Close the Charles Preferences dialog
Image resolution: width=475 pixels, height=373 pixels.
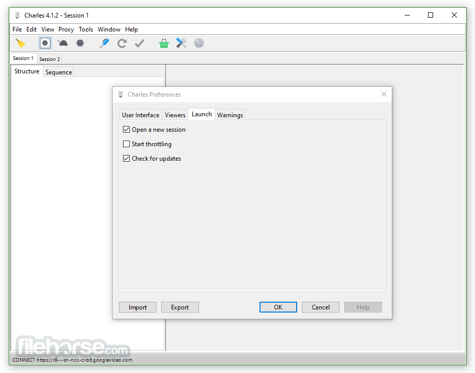point(384,94)
